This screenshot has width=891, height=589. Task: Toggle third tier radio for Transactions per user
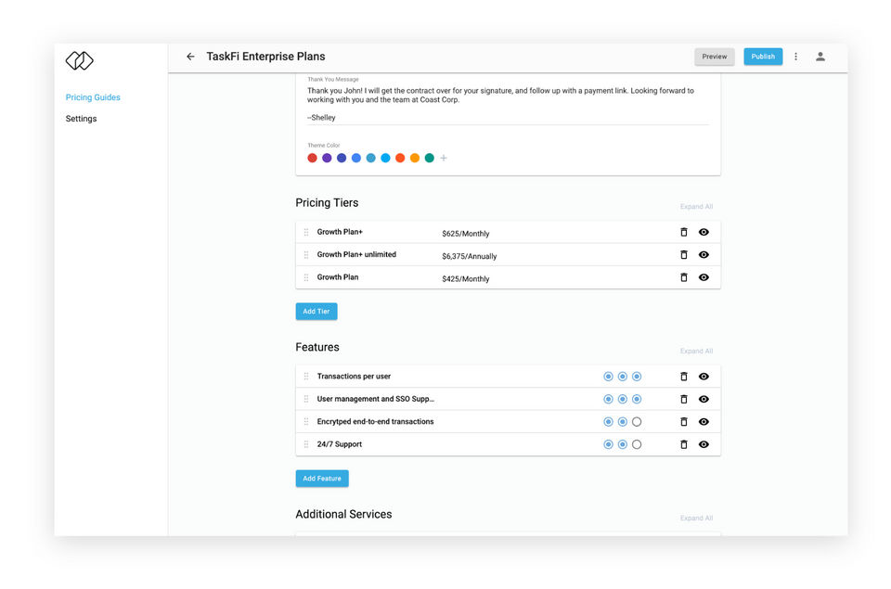pyautogui.click(x=637, y=376)
